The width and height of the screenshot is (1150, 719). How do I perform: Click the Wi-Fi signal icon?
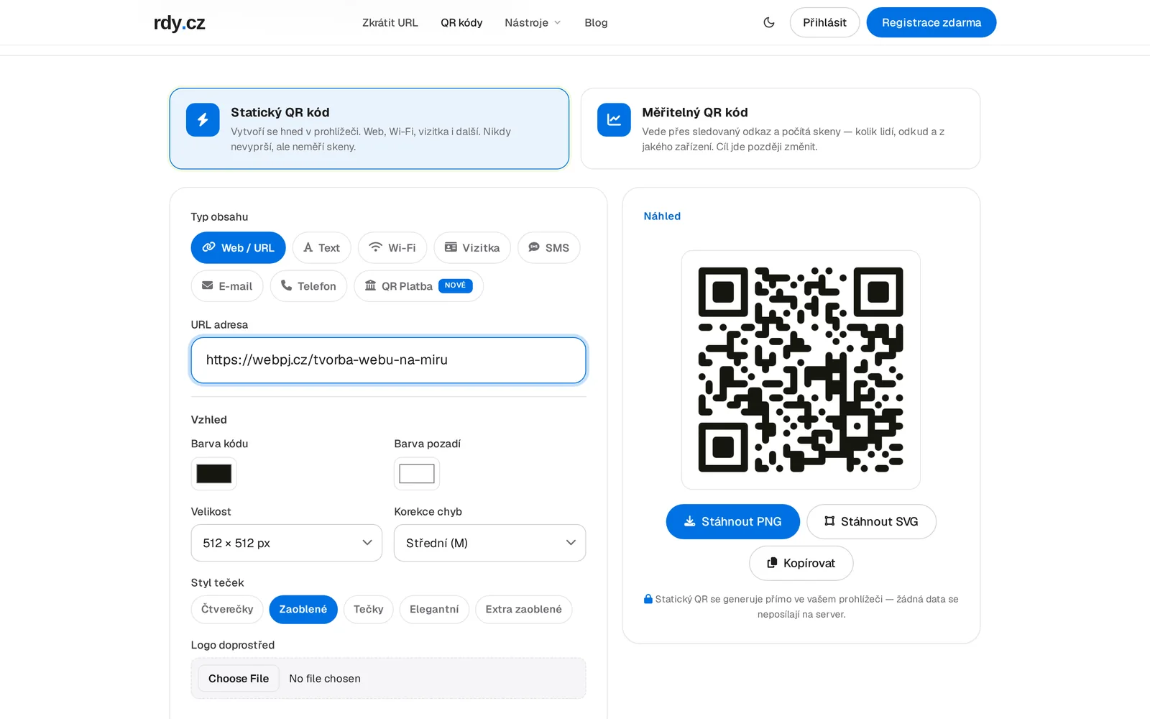(x=375, y=247)
